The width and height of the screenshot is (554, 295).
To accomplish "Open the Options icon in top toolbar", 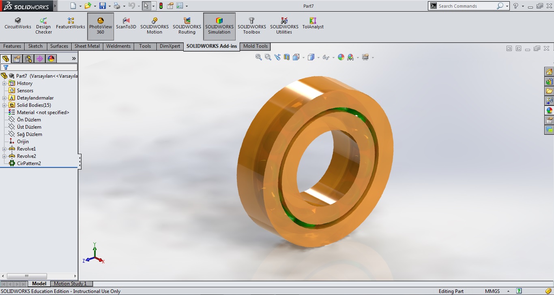I will pos(180,6).
